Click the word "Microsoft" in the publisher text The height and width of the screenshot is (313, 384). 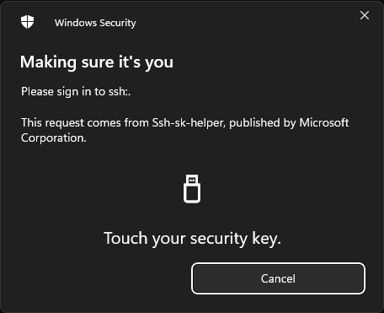click(324, 122)
